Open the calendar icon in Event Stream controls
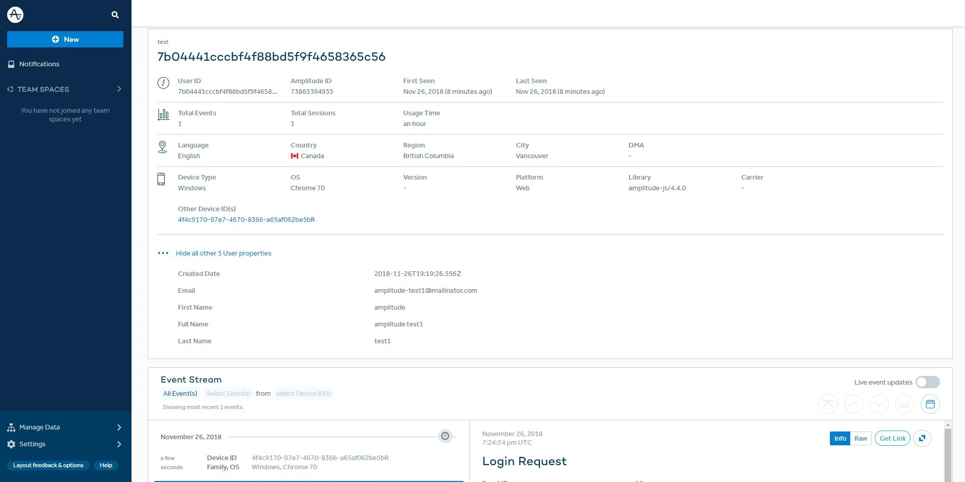 [x=930, y=403]
